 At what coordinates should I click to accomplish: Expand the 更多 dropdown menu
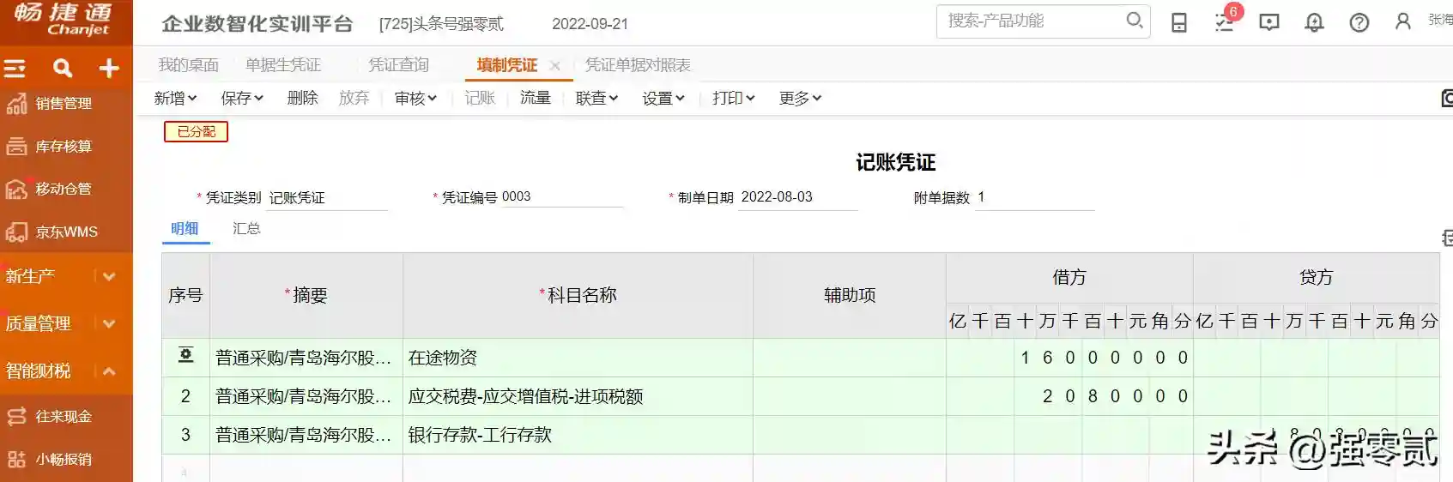pos(800,99)
